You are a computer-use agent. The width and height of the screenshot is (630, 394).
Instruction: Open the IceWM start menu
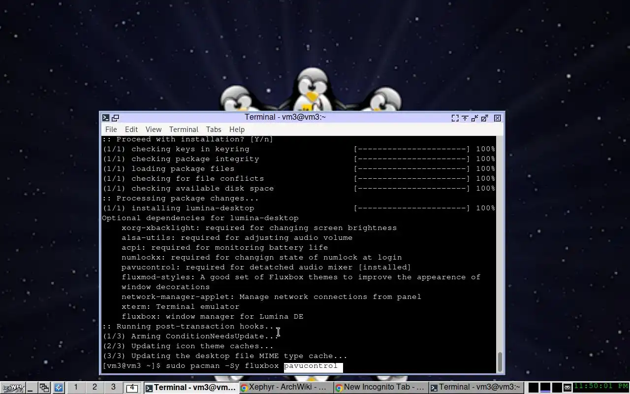click(x=13, y=388)
